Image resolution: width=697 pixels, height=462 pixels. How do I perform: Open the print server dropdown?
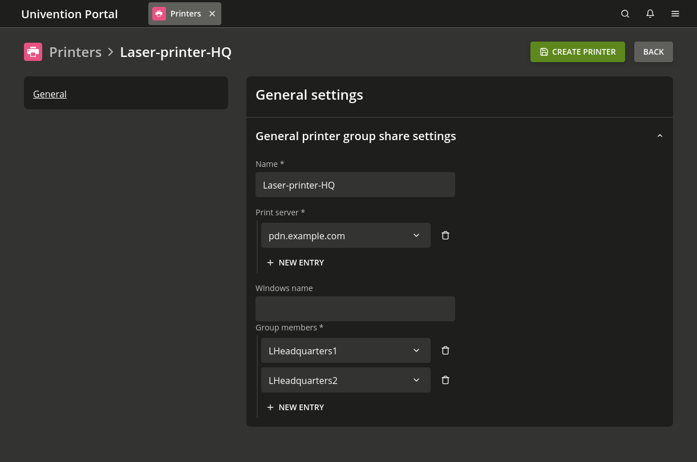point(416,235)
